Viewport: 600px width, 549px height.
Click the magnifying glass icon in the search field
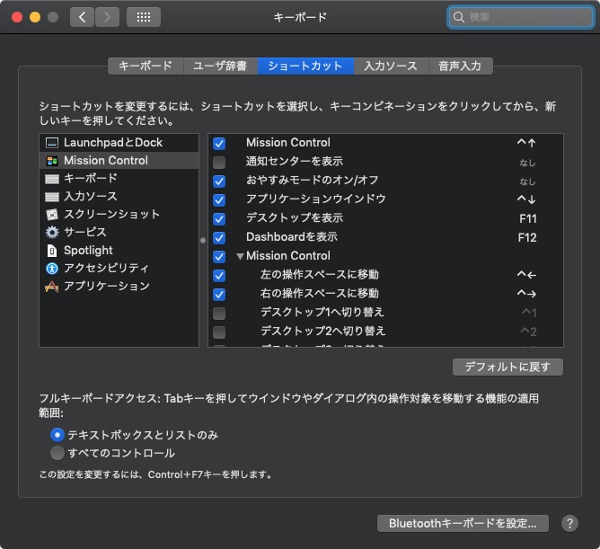pos(458,17)
